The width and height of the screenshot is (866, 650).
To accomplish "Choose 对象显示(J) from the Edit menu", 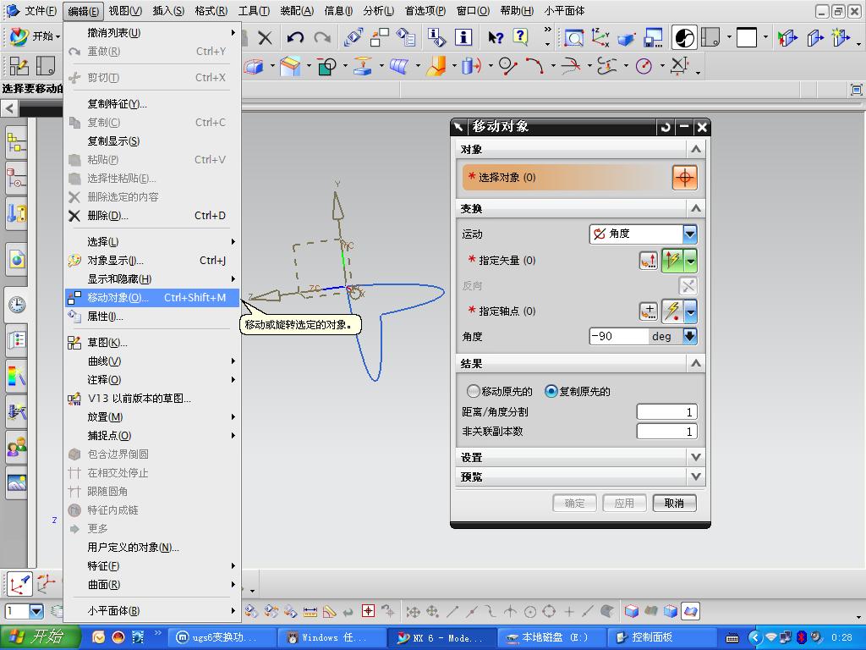I will (x=152, y=261).
